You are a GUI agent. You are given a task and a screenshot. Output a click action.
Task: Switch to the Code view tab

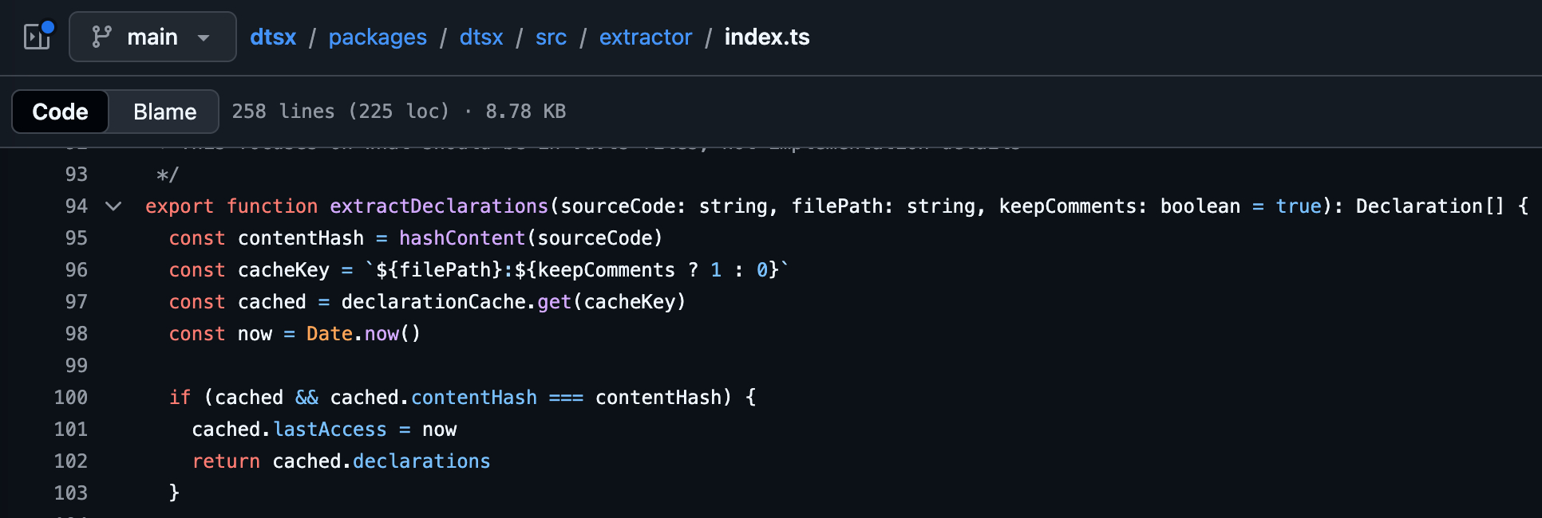pos(61,112)
